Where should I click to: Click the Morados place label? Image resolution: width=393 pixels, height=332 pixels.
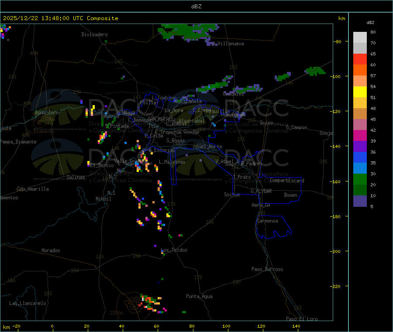pos(51,250)
